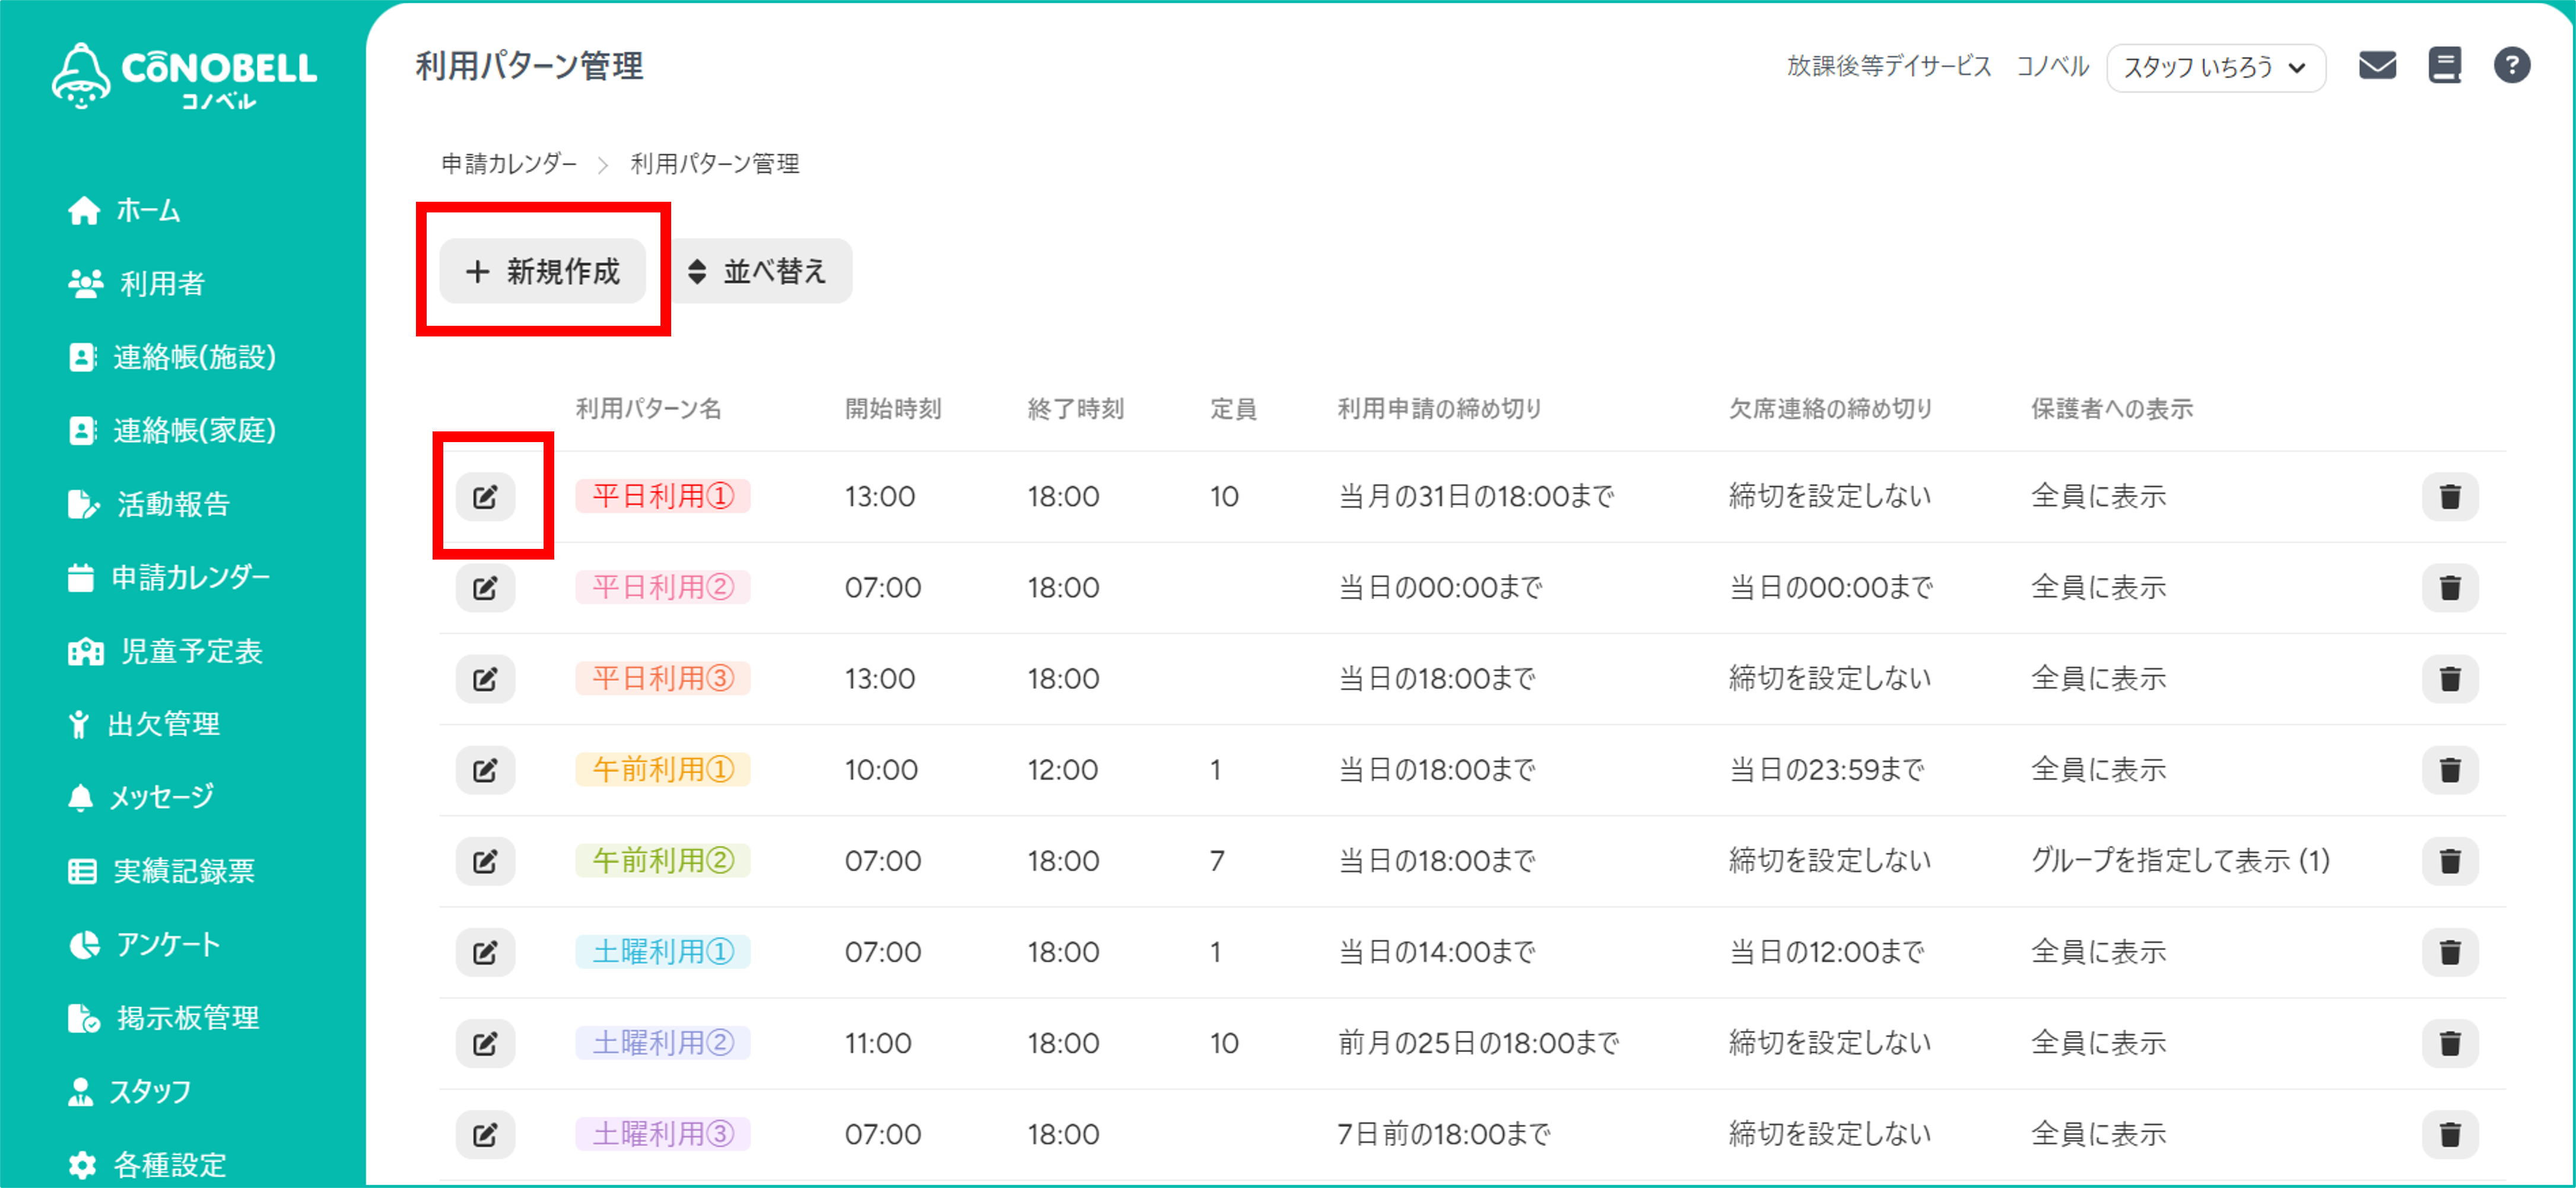Click edit icon for 土曜利用② row

point(485,1043)
